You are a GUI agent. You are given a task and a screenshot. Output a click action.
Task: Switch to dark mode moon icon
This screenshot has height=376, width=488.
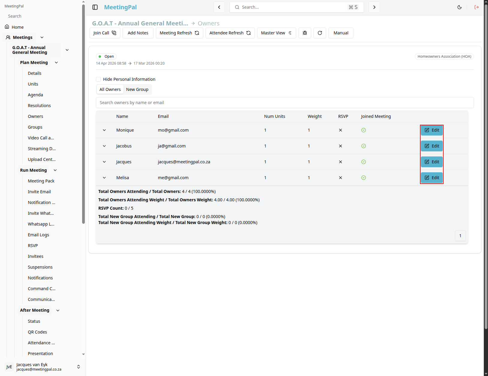coord(460,7)
